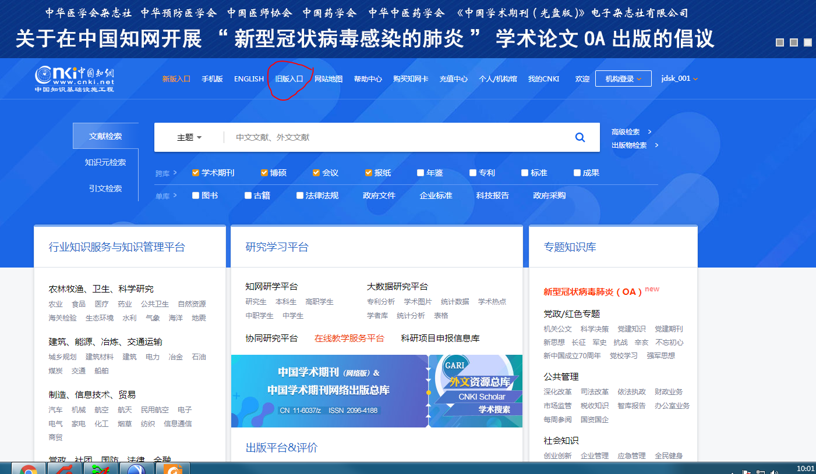
Task: Expand the 单库 arrow
Action: 175,195
